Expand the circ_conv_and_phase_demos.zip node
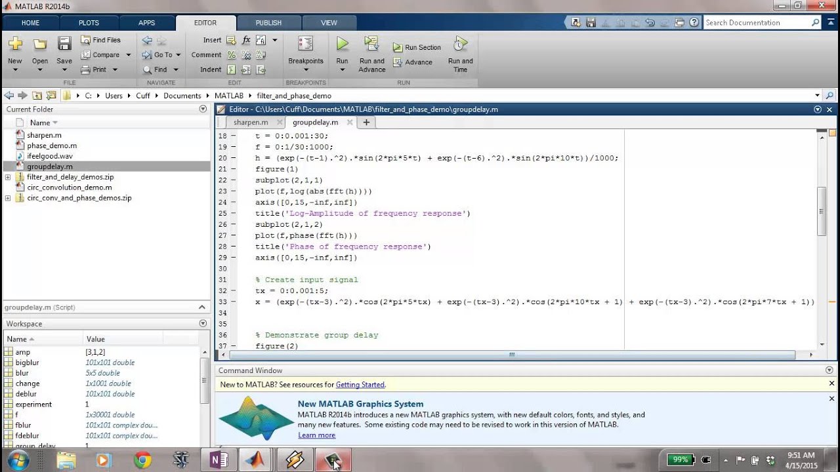Image resolution: width=840 pixels, height=472 pixels. pyautogui.click(x=8, y=198)
